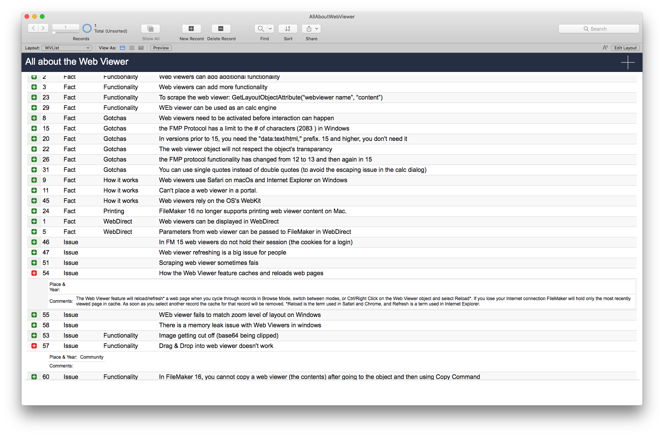Expand record 3 with green plus
Viewport: 664px width, 436px height.
pos(34,87)
